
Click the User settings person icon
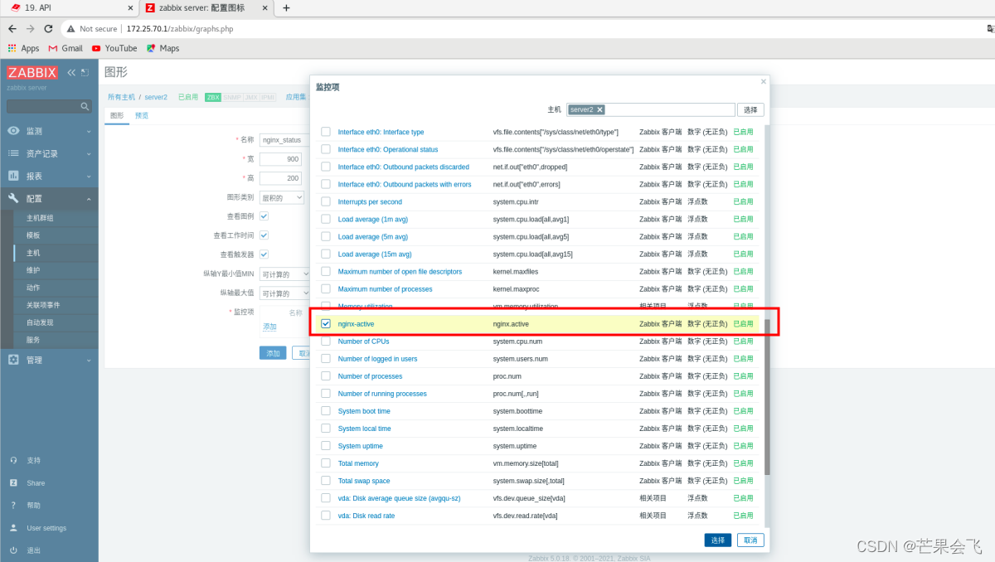click(13, 528)
